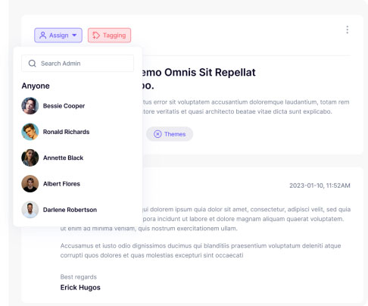
Task: Click Annette Black's avatar photo
Action: point(30,158)
